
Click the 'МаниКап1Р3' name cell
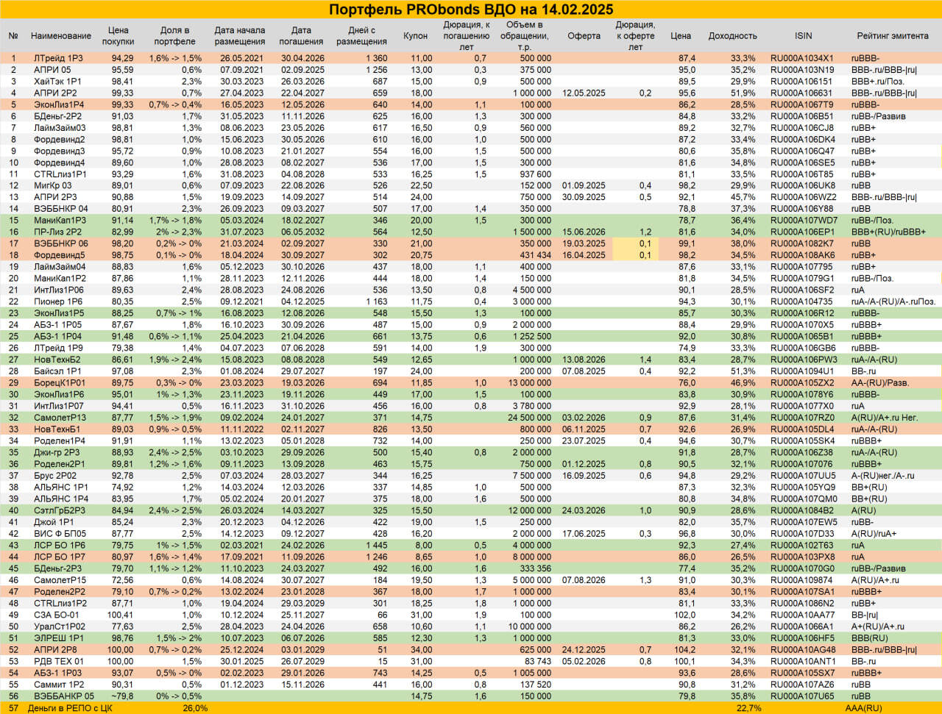click(x=60, y=221)
